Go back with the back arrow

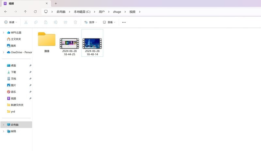[x=6, y=12]
